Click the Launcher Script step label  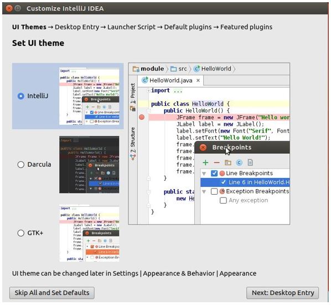(131, 27)
